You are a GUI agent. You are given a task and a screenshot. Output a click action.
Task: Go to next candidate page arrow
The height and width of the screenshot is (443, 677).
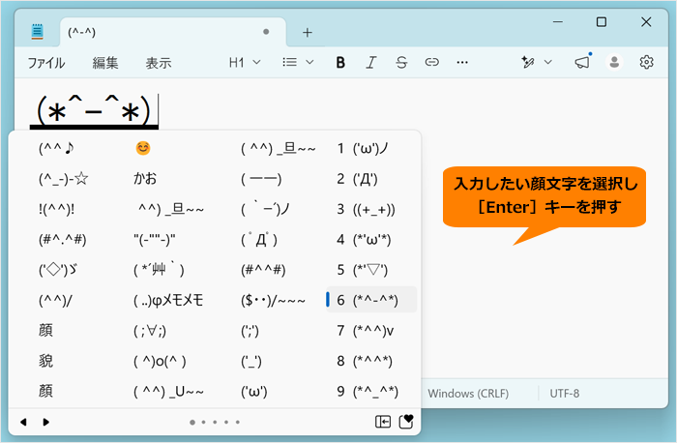click(x=45, y=422)
